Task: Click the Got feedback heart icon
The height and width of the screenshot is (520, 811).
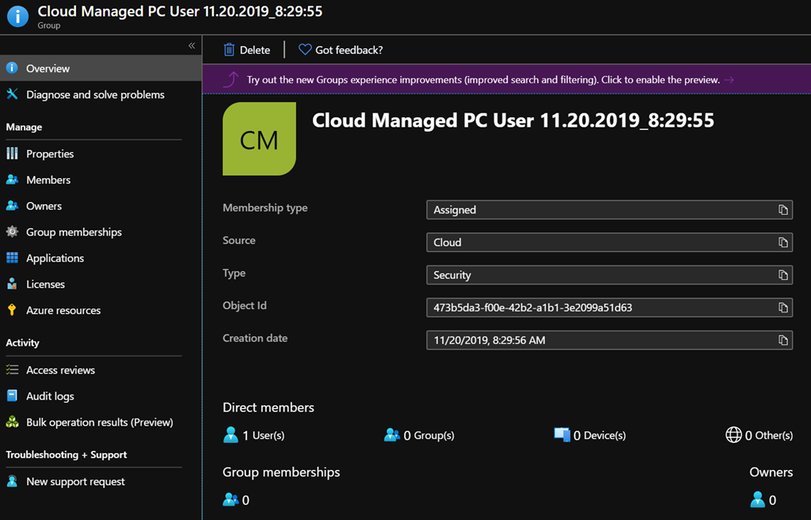Action: [x=305, y=50]
